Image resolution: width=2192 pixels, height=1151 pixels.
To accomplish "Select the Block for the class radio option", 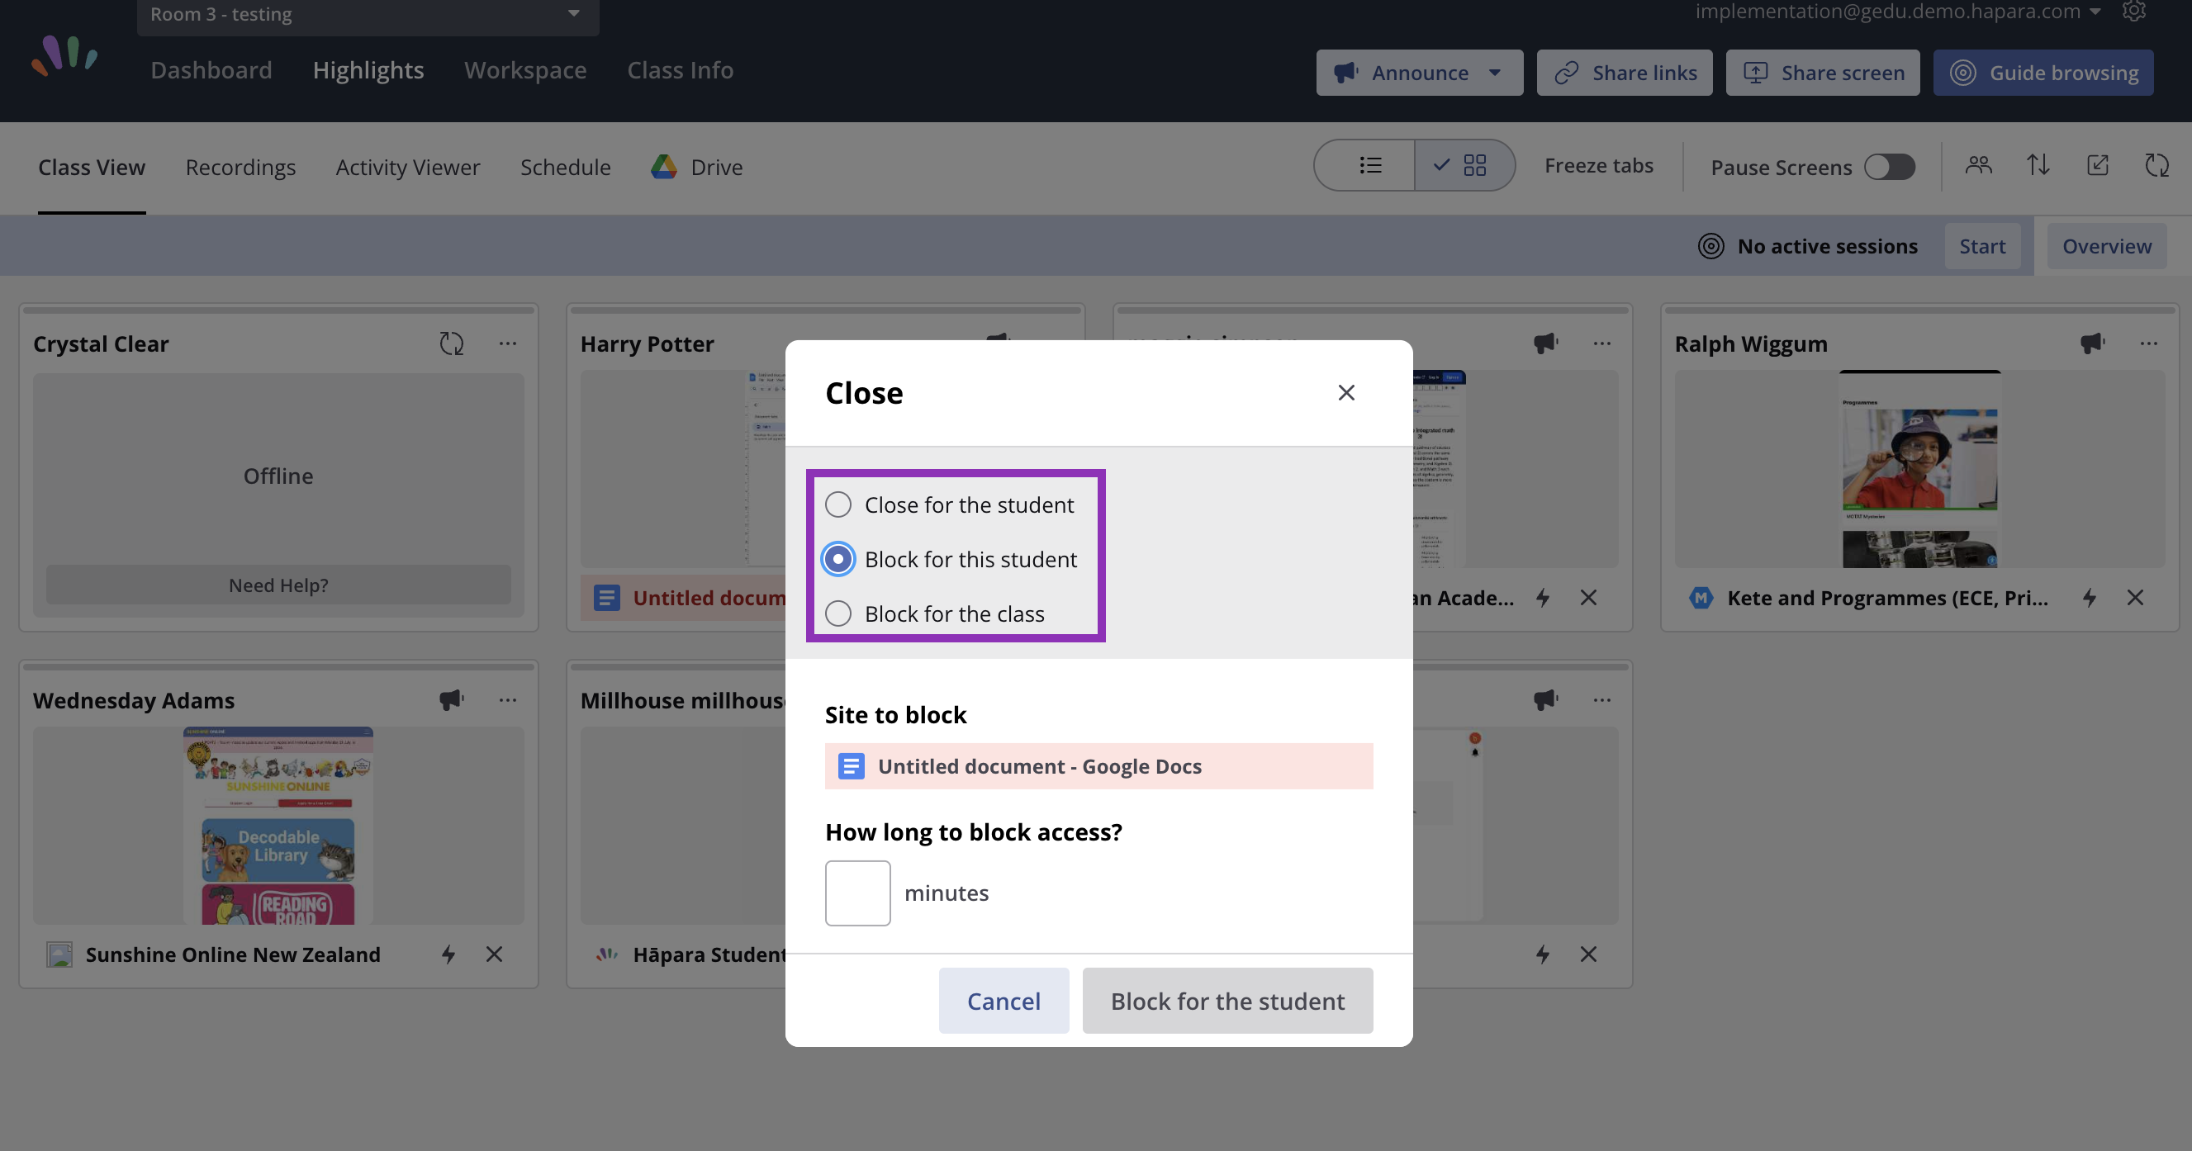I will click(838, 613).
